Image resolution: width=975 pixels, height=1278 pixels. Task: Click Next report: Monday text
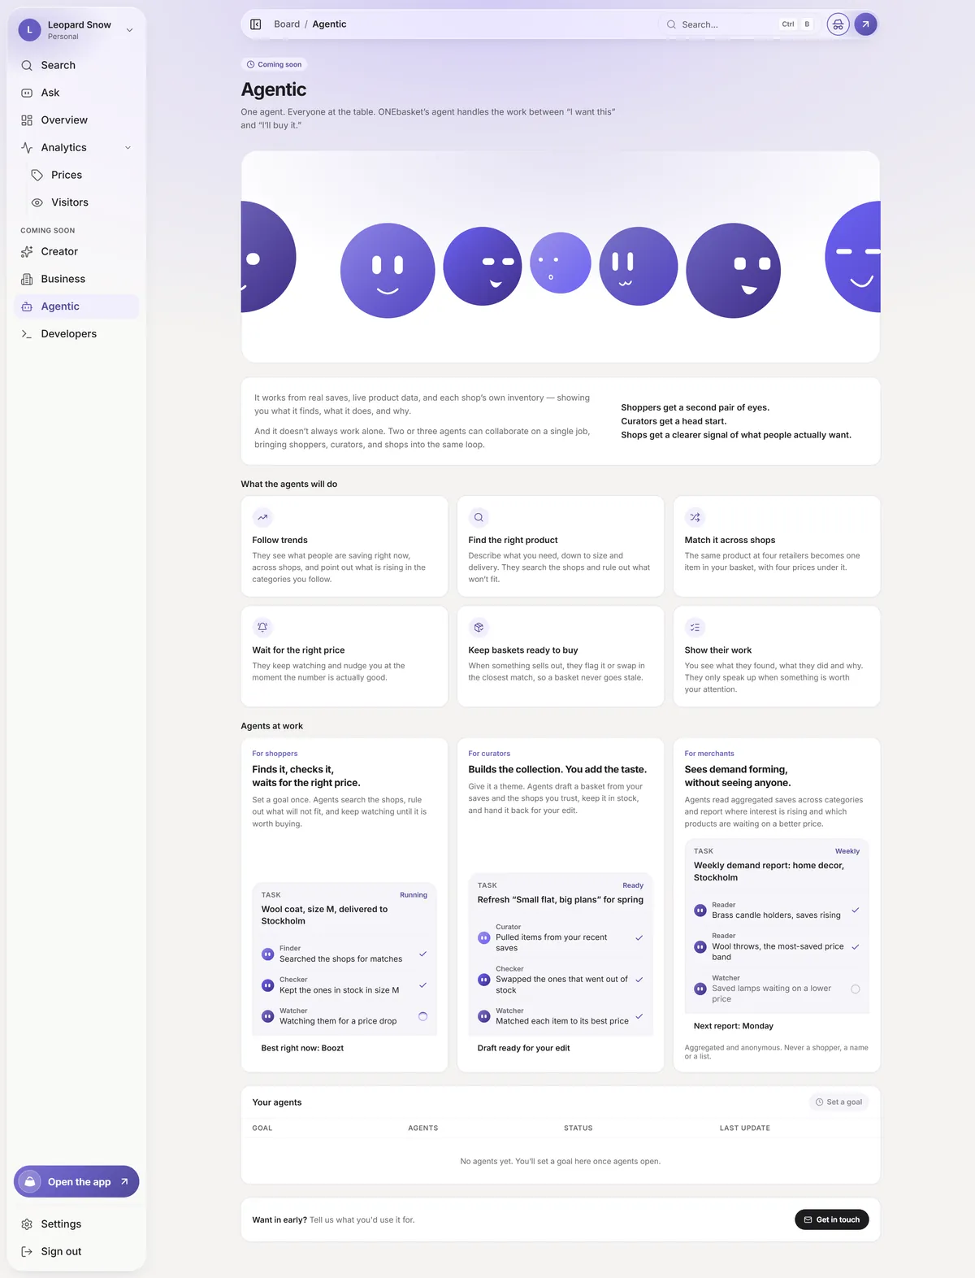tap(734, 1027)
